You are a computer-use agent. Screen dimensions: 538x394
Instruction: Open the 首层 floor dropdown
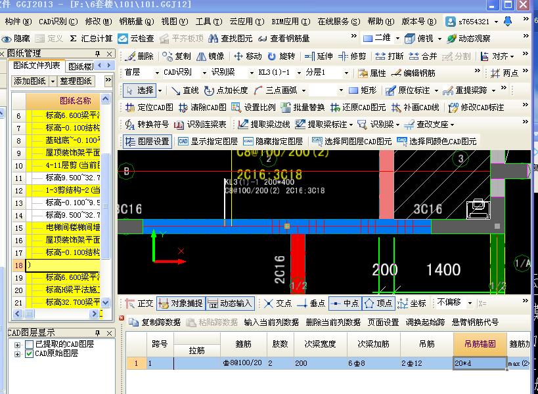coord(157,73)
